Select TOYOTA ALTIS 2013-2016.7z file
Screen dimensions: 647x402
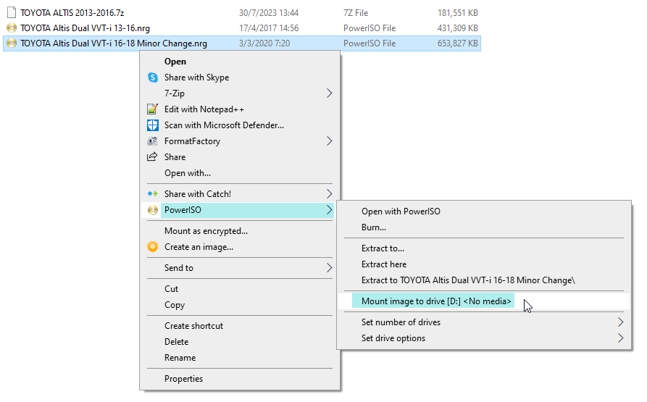(x=72, y=13)
